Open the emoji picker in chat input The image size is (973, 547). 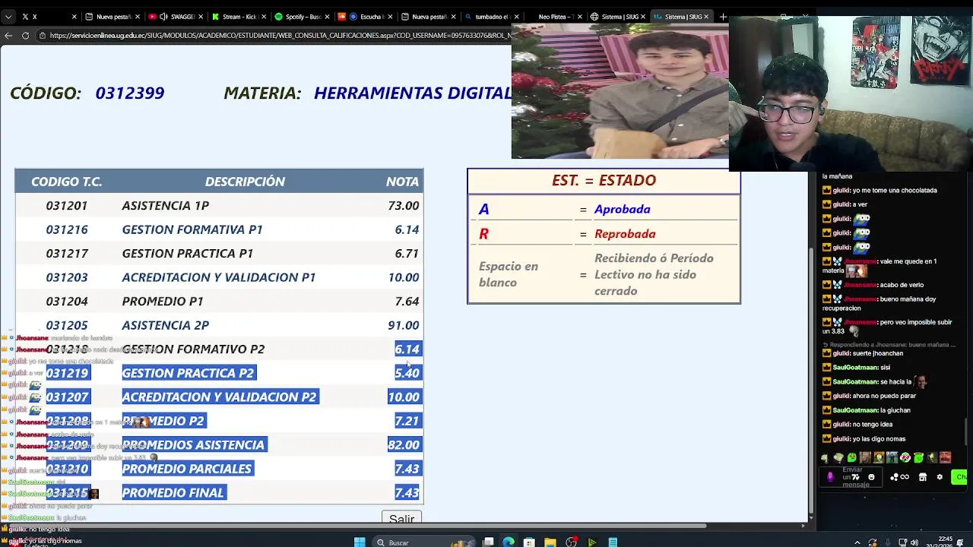point(871,477)
